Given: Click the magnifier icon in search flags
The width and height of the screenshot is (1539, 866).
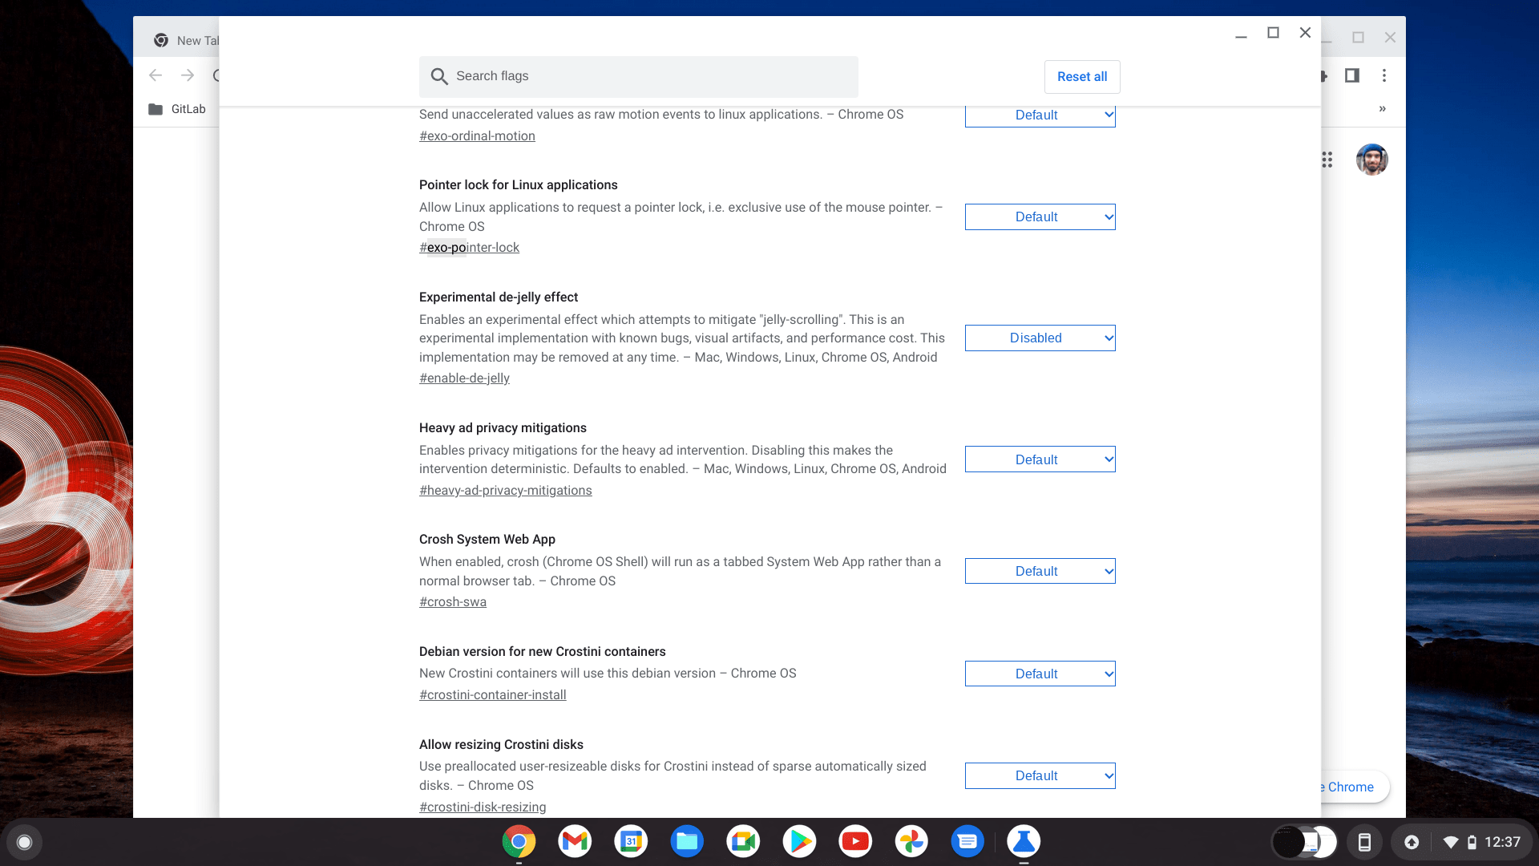Looking at the screenshot, I should 439,76.
